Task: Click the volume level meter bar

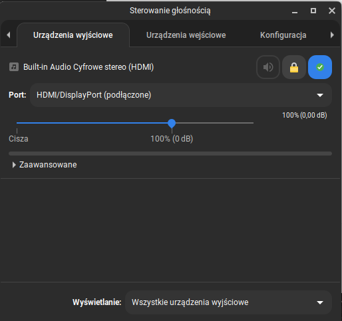Action: pyautogui.click(x=170, y=154)
